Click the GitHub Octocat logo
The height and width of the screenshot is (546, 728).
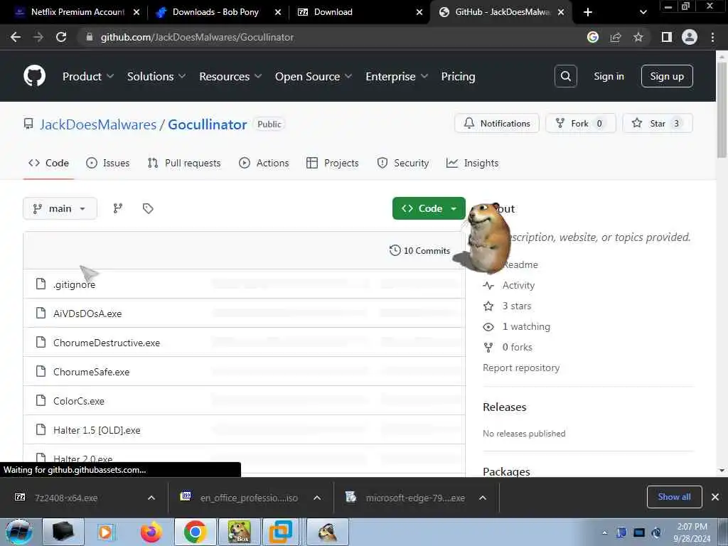click(x=34, y=75)
